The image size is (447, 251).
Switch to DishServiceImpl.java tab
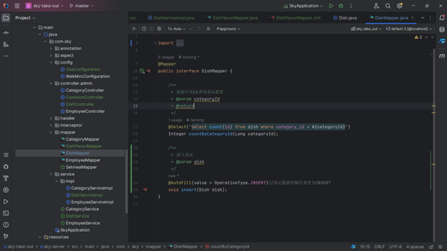(x=171, y=18)
